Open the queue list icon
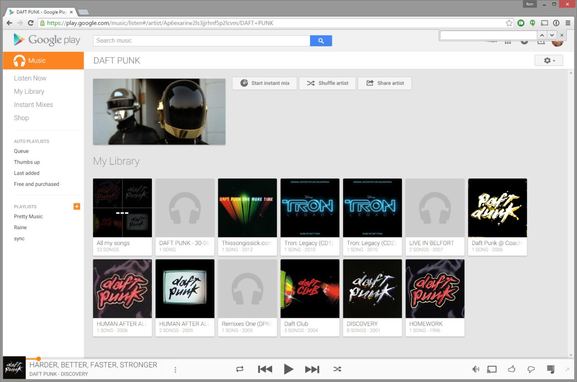577x382 pixels. [x=551, y=369]
